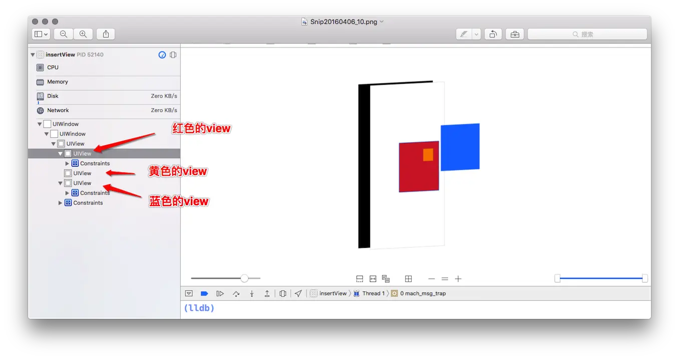Hide the debug area with the arrow toggle

click(x=189, y=293)
